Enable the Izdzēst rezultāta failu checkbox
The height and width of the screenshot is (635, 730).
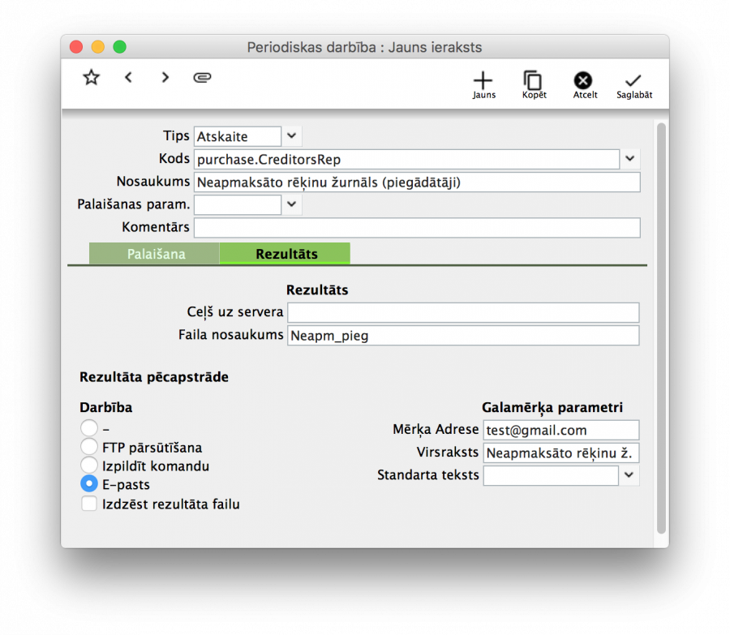point(89,504)
